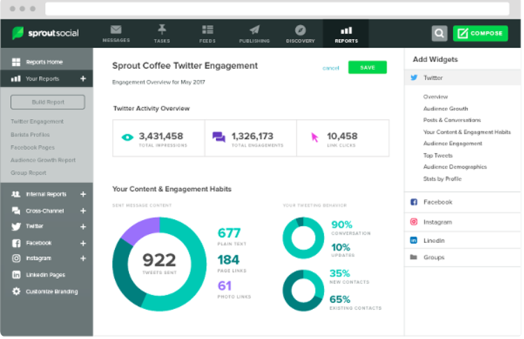
Task: Open Discovery compass icon
Action: 300,30
